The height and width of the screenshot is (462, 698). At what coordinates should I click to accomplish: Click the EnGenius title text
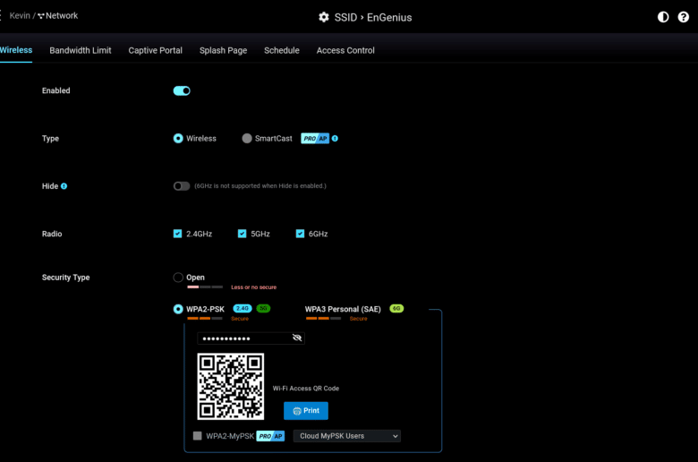pyautogui.click(x=389, y=17)
